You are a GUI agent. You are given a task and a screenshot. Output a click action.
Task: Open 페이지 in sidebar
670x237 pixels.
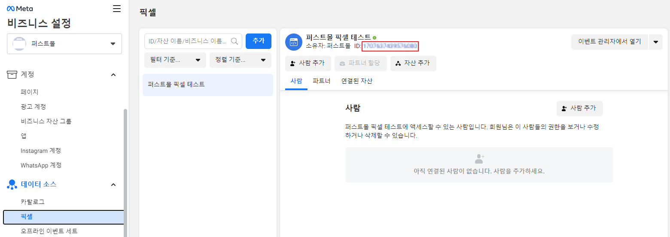[30, 92]
